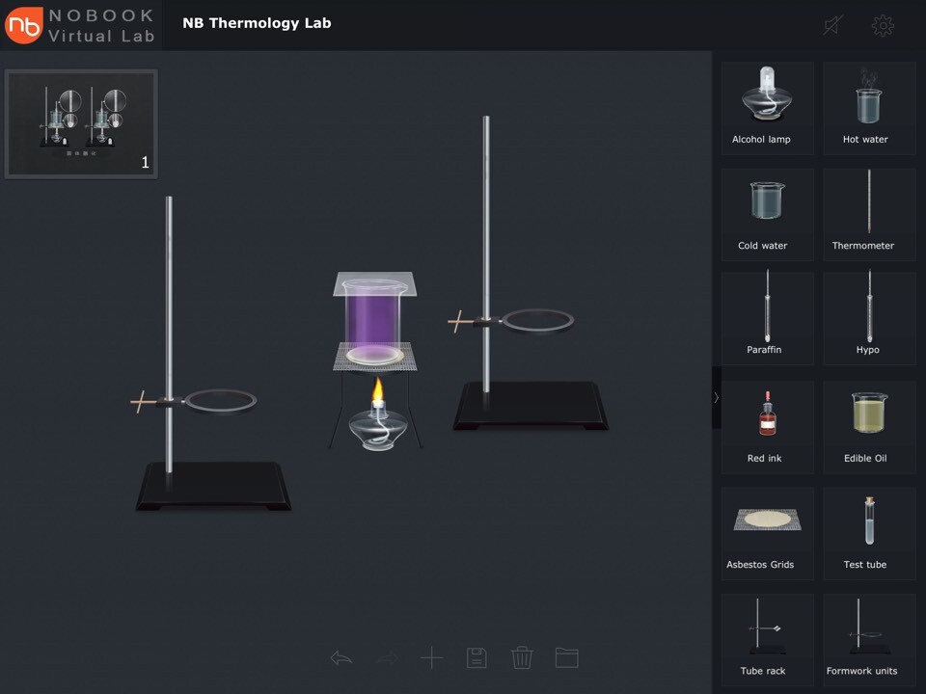926x694 pixels.
Task: Click the add plus button
Action: pyautogui.click(x=431, y=658)
